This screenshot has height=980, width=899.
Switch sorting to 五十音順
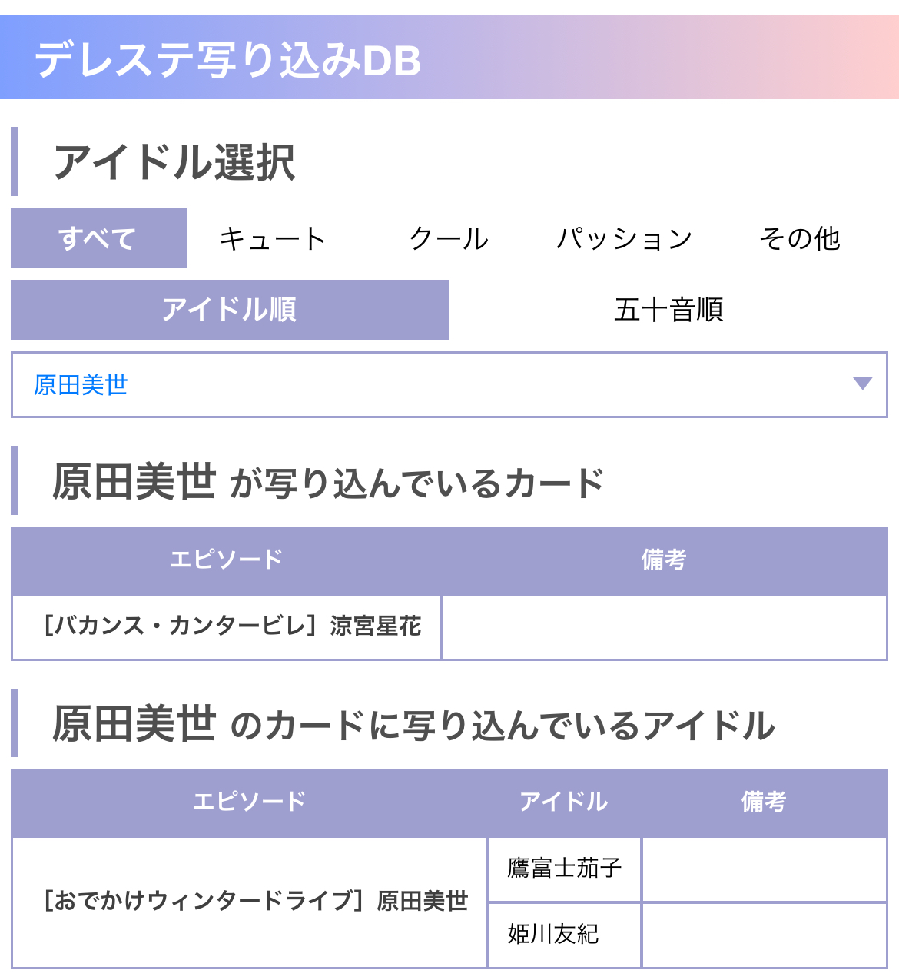click(x=668, y=310)
